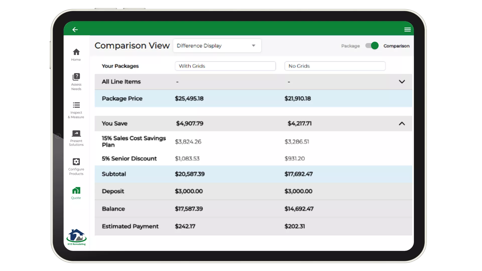
Task: Click the Package Price label
Action: coord(122,99)
